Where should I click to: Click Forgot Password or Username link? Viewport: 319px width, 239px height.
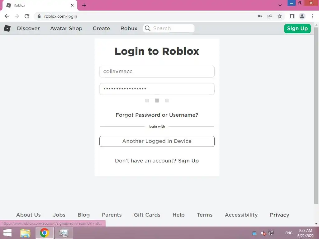point(157,115)
